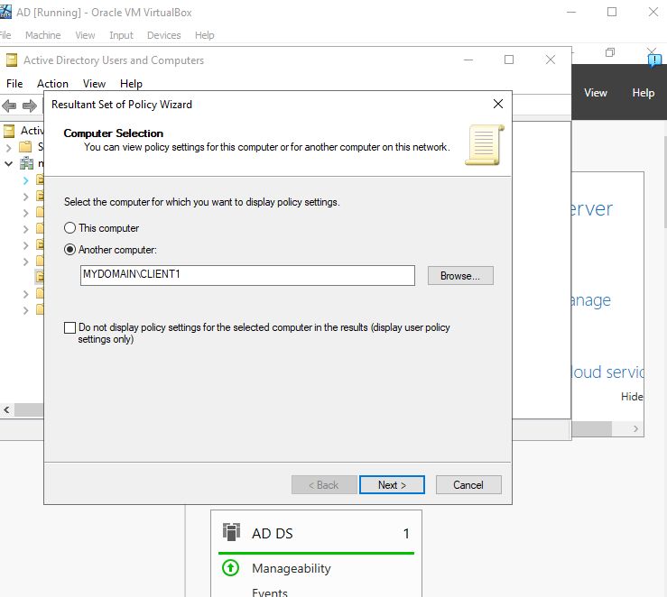Click the Saved Queries folder icon in tree
The width and height of the screenshot is (667, 597).
pos(25,147)
